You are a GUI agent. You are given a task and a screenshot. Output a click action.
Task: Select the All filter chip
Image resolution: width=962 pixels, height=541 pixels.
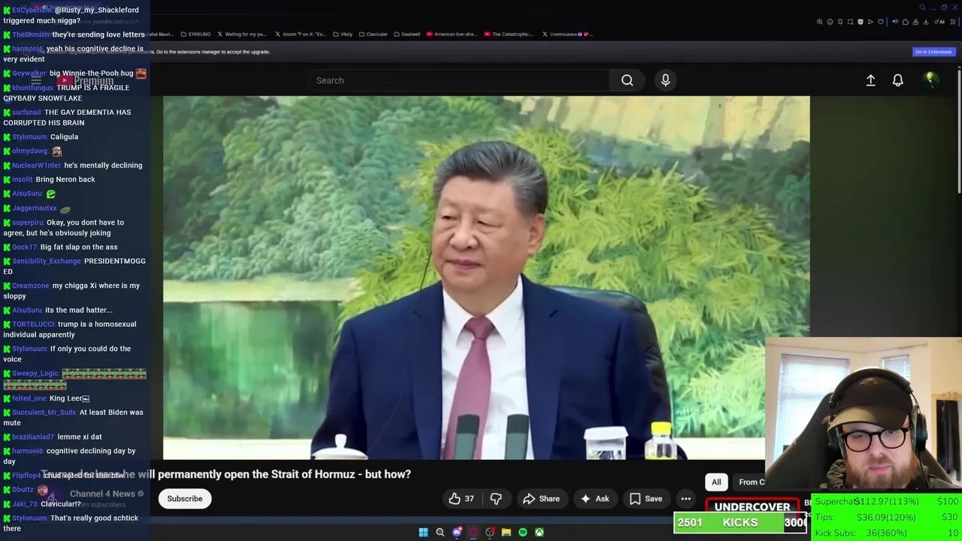pos(716,482)
